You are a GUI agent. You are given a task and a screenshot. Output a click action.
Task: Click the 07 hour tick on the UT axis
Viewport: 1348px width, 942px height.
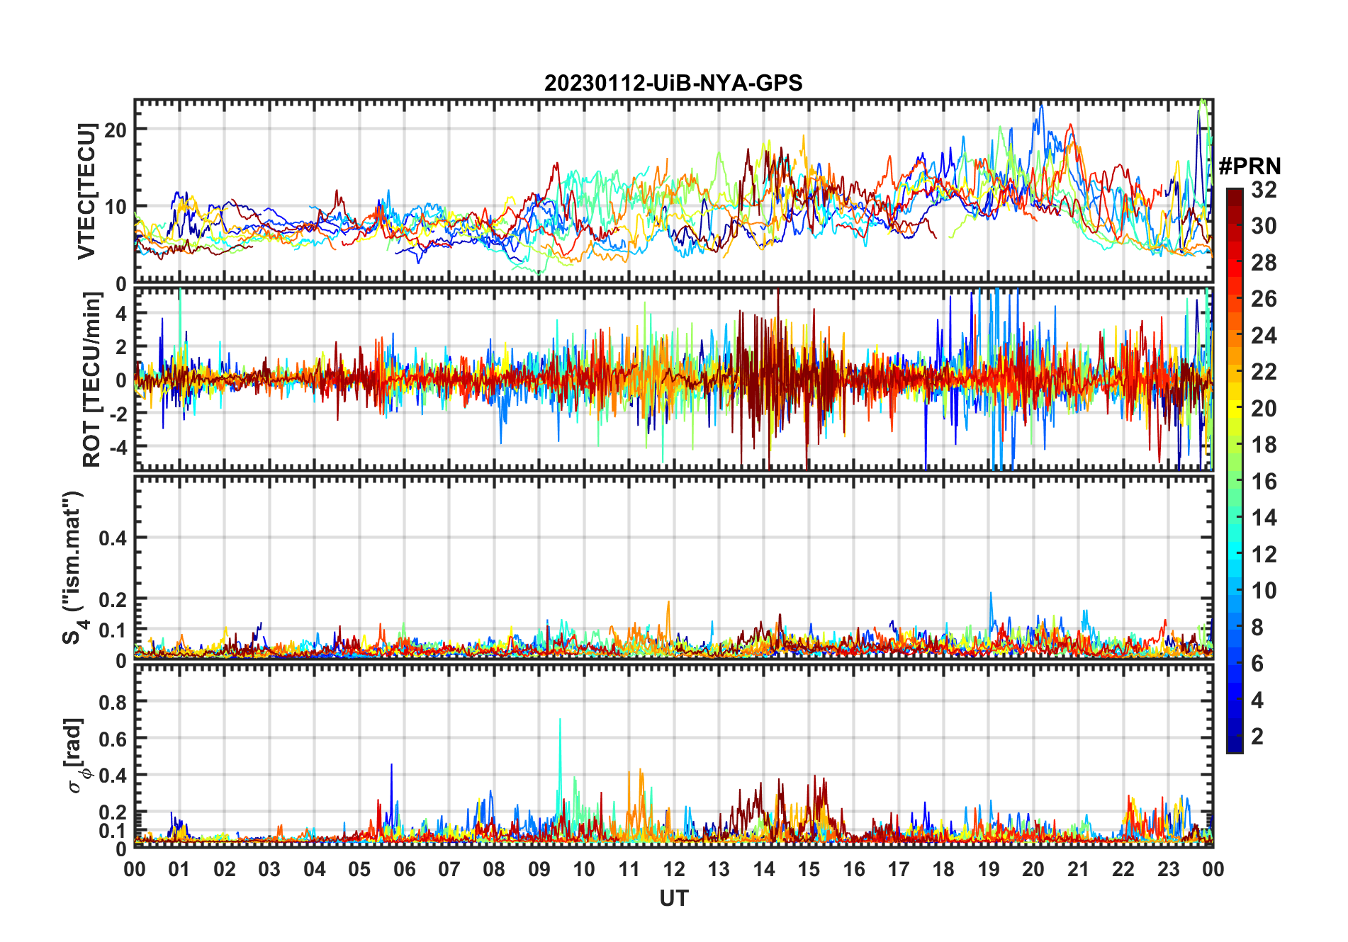click(x=449, y=869)
